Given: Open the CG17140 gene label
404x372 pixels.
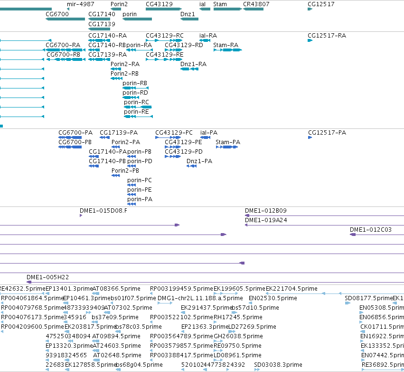Looking at the screenshot, I should tap(102, 14).
